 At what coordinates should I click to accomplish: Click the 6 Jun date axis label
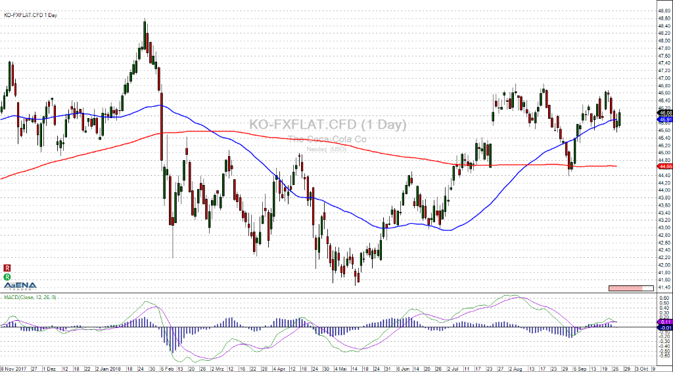[404, 369]
